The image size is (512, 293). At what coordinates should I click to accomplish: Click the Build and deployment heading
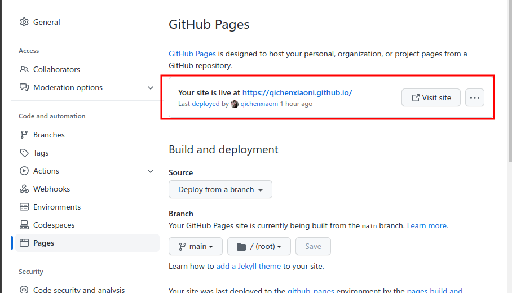tap(223, 149)
